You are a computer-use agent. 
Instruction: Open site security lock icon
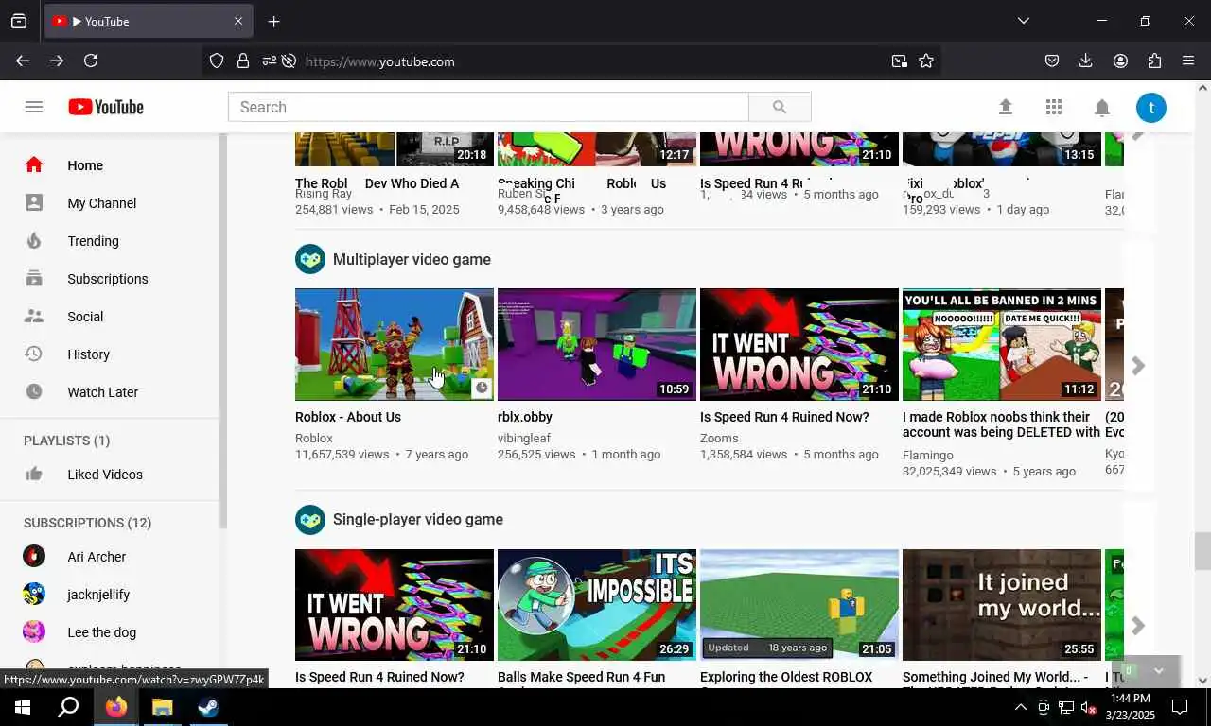243,60
